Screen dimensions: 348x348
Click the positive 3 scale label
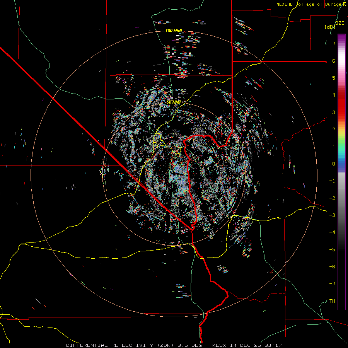click(334, 112)
